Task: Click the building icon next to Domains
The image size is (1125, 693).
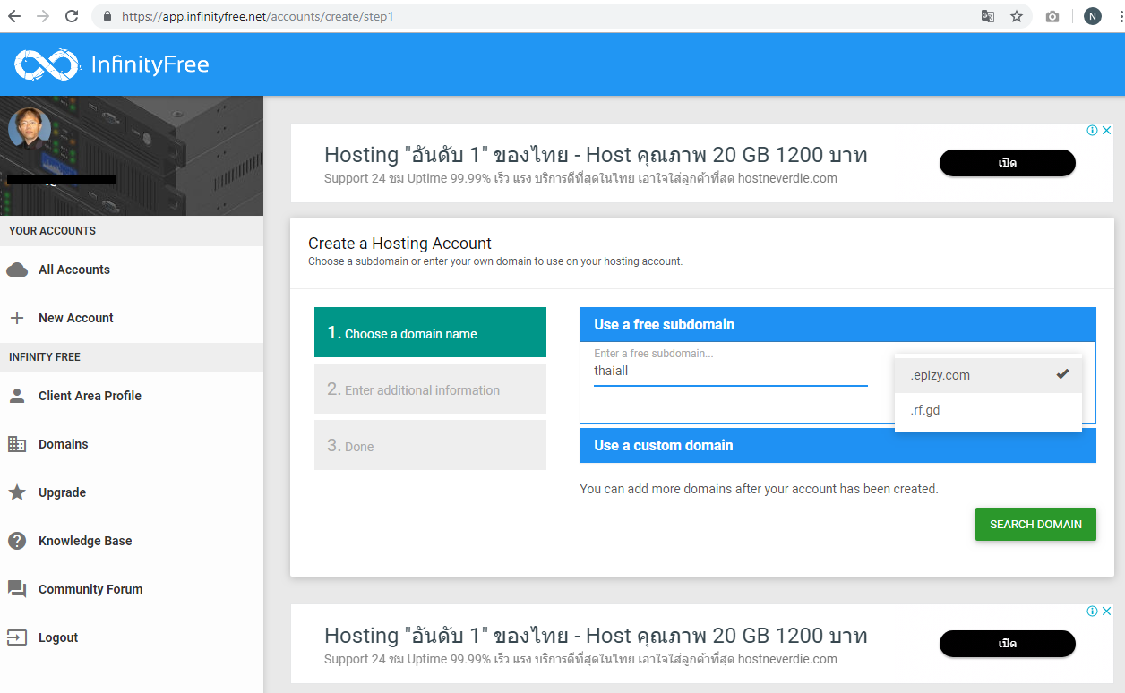Action: click(17, 444)
